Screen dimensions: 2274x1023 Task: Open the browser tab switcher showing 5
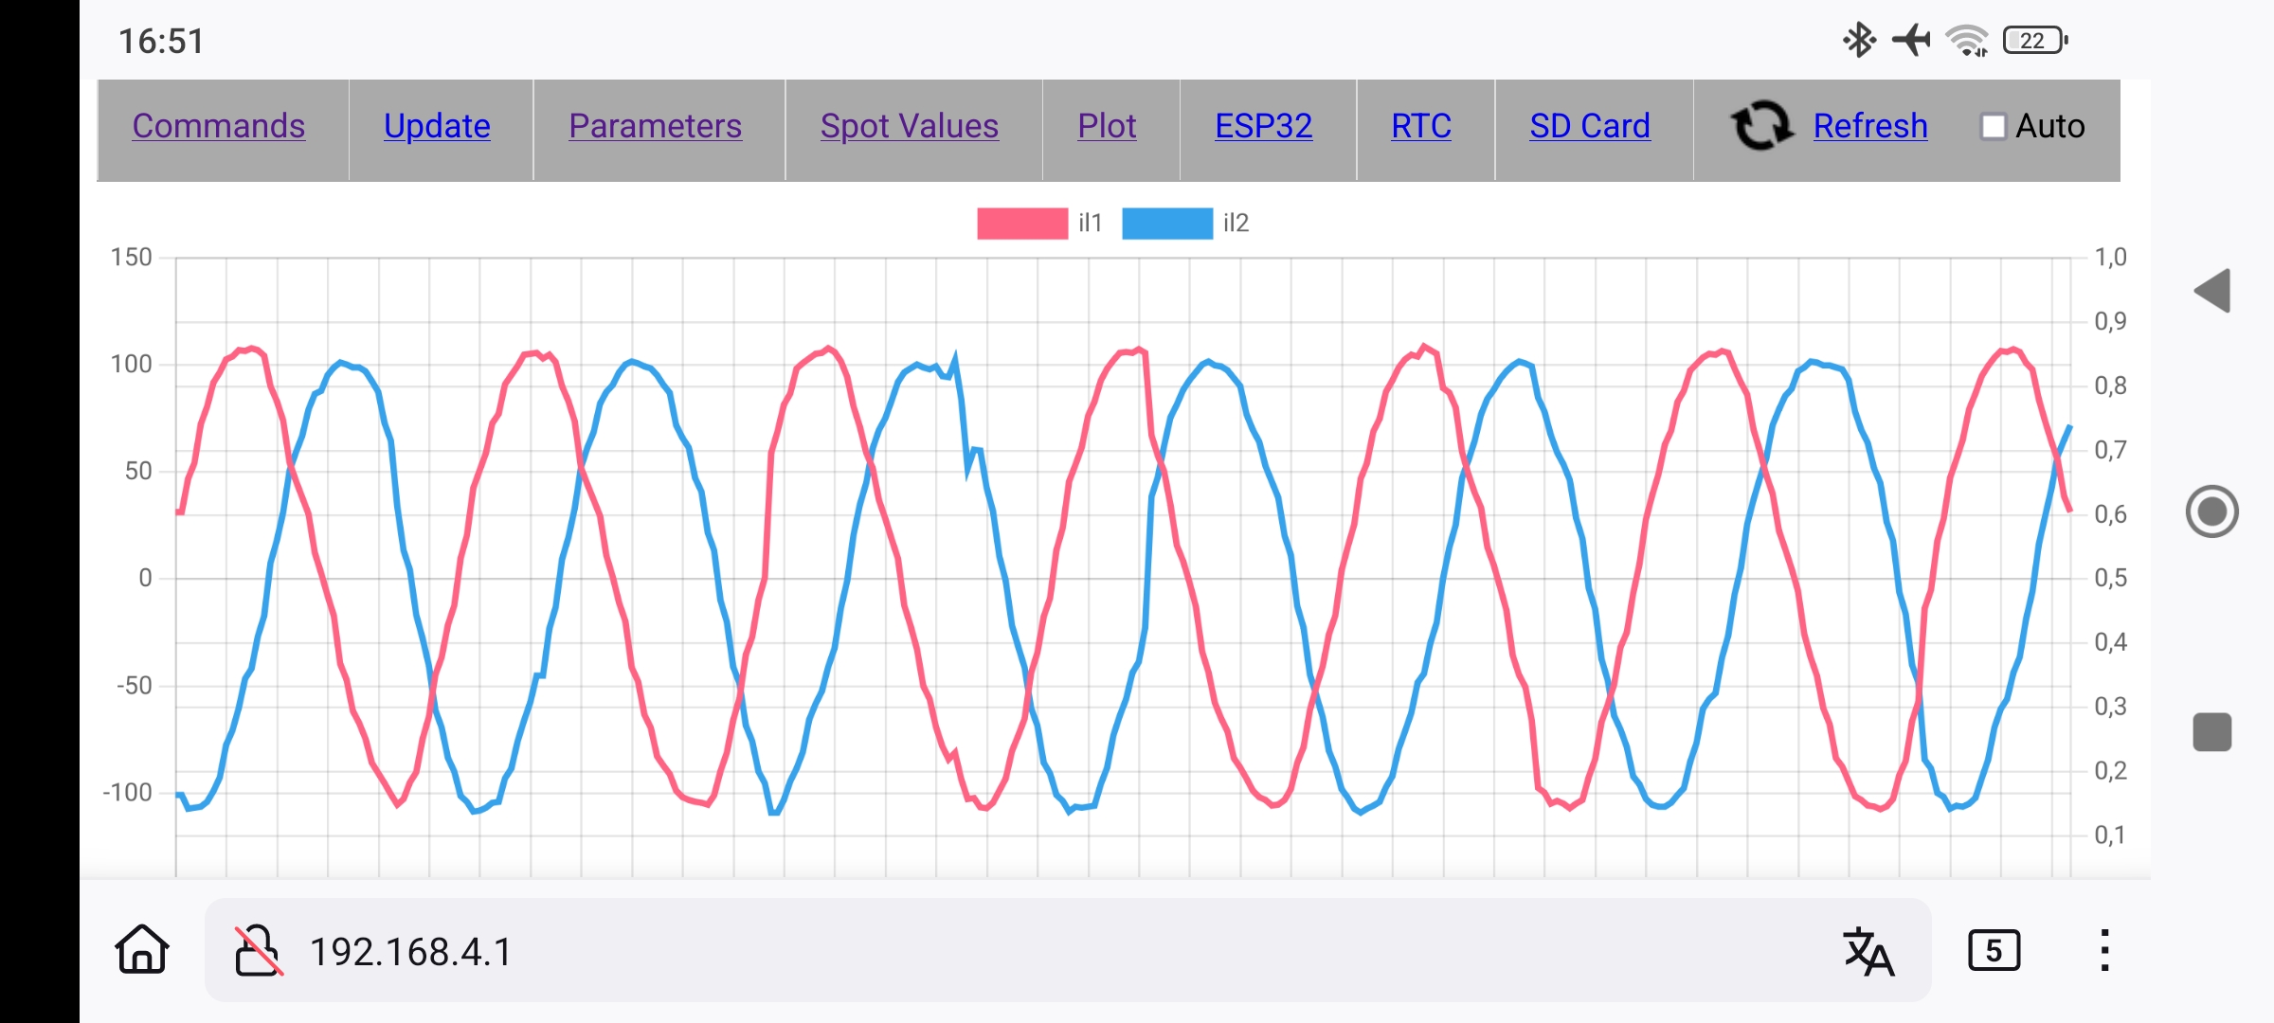click(1994, 950)
